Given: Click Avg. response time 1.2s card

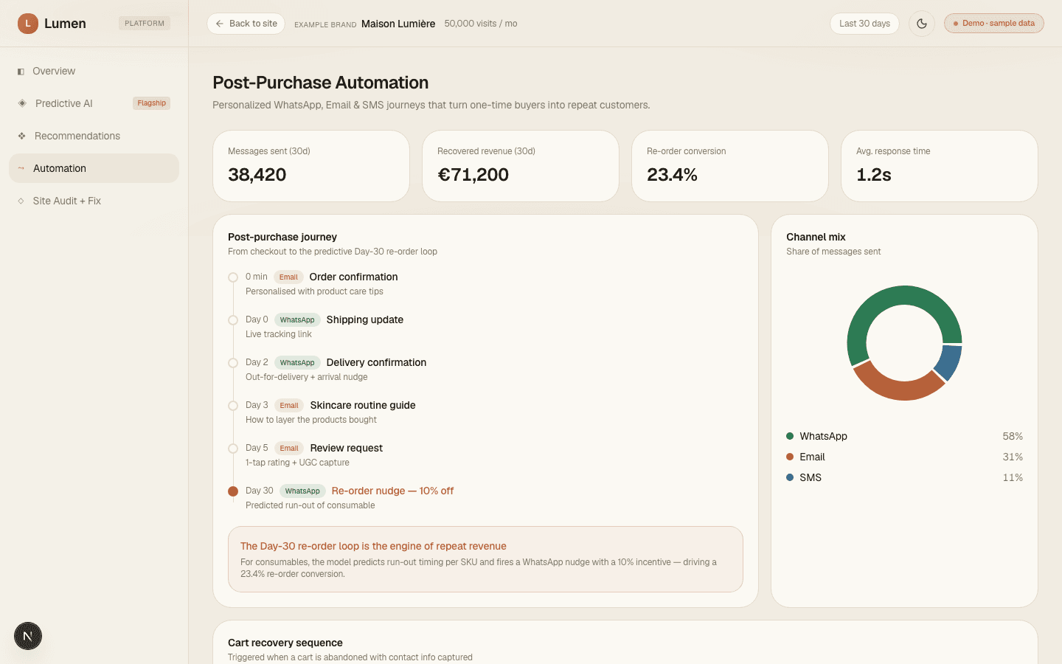Looking at the screenshot, I should (940, 166).
